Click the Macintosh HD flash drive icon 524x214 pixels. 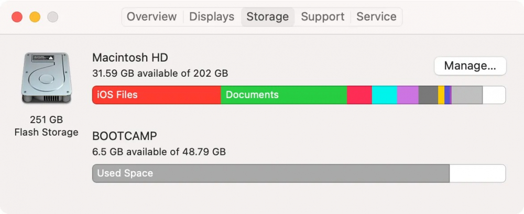pos(45,78)
